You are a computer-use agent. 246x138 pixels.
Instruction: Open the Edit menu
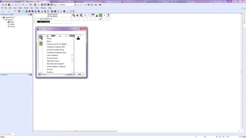tap(10, 8)
